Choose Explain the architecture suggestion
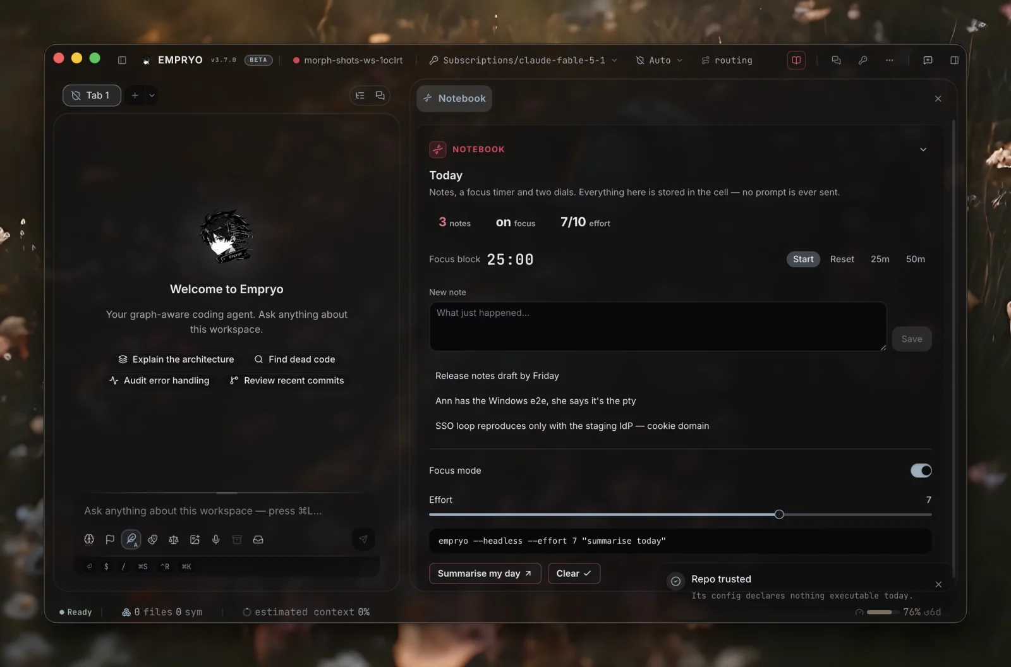Screen dimensions: 1011x667 (x=176, y=359)
